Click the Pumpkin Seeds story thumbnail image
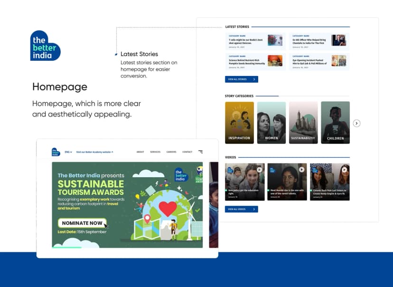 coord(275,61)
